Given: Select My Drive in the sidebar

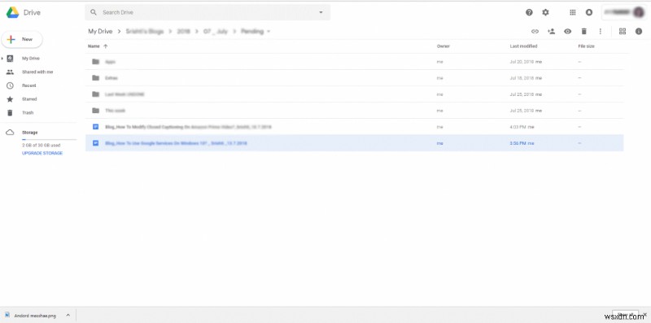Looking at the screenshot, I should (x=31, y=59).
